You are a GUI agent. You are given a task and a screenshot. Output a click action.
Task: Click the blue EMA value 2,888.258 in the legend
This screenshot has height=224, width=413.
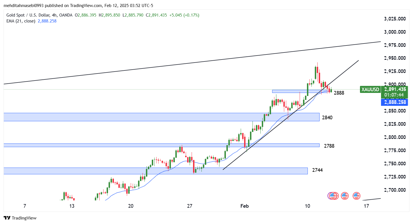47,21
